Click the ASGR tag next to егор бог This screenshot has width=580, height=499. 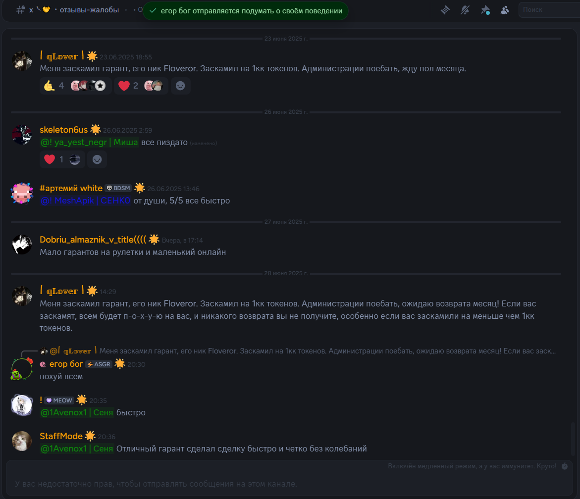99,364
